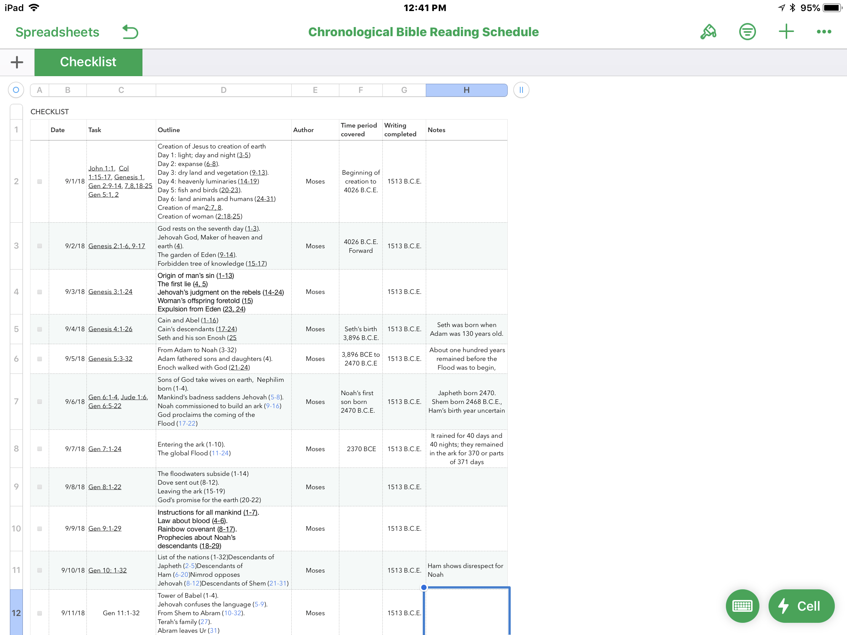Screen dimensions: 847x635
Task: Open the three-dot more menu
Action: pyautogui.click(x=824, y=32)
